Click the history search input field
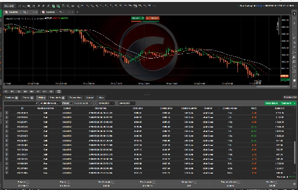This screenshot has width=298, height=190. (21, 103)
